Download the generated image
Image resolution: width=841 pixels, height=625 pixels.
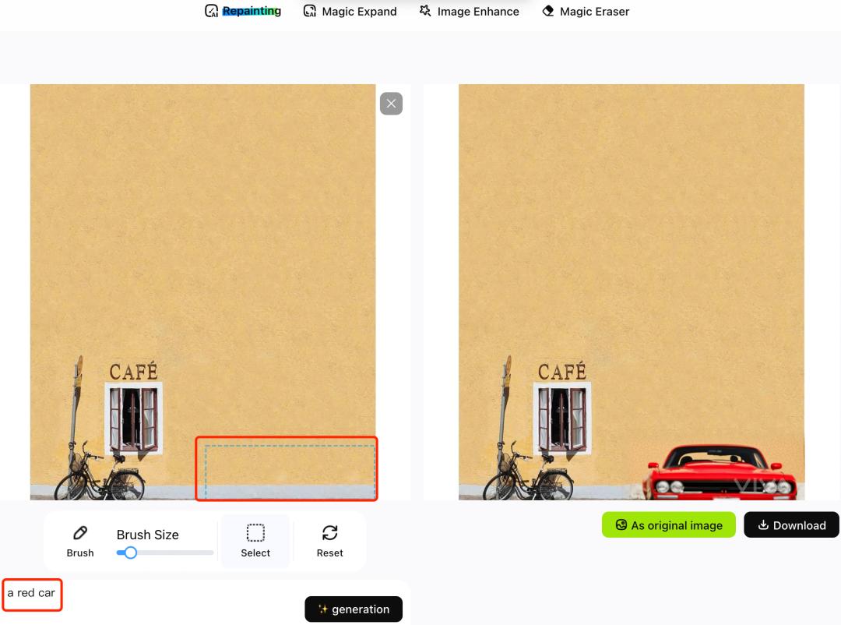791,524
